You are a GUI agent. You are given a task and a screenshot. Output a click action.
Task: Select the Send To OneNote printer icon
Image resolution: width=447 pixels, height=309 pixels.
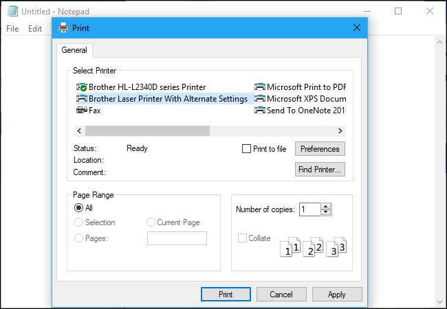260,110
